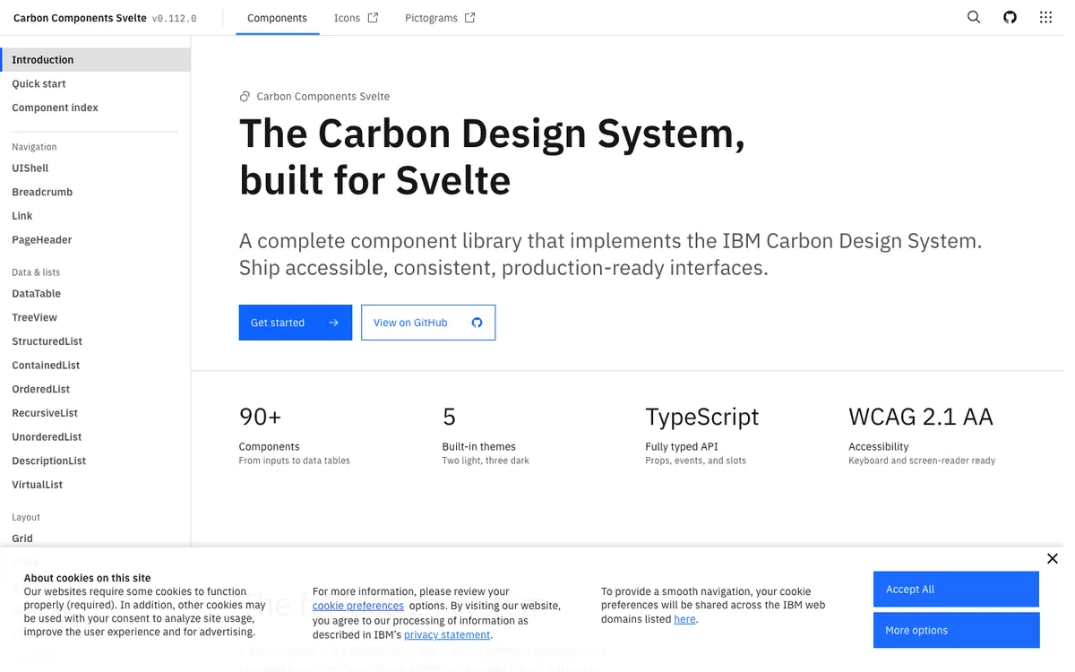Click 'About cookies on this site' heading

tap(87, 579)
